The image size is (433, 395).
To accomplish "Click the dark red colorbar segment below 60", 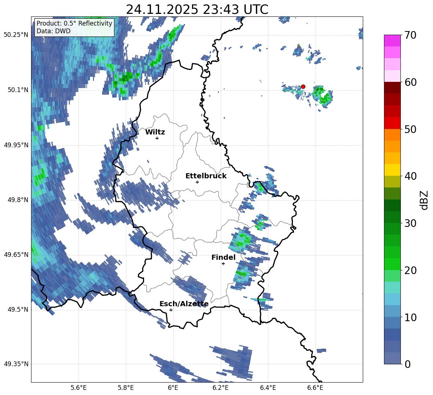I will point(392,88).
